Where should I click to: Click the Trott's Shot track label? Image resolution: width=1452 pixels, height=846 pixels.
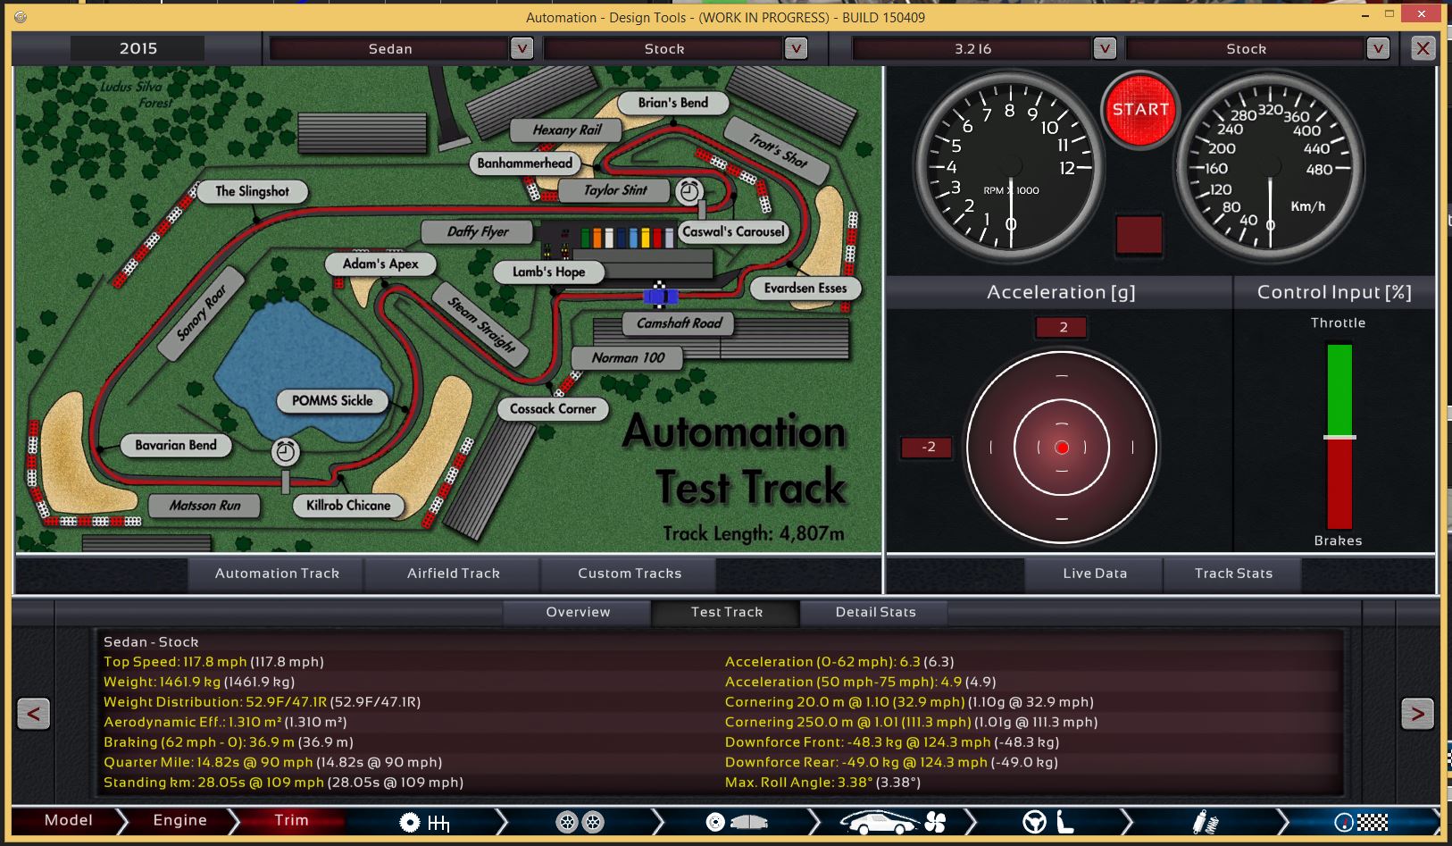[x=778, y=149]
